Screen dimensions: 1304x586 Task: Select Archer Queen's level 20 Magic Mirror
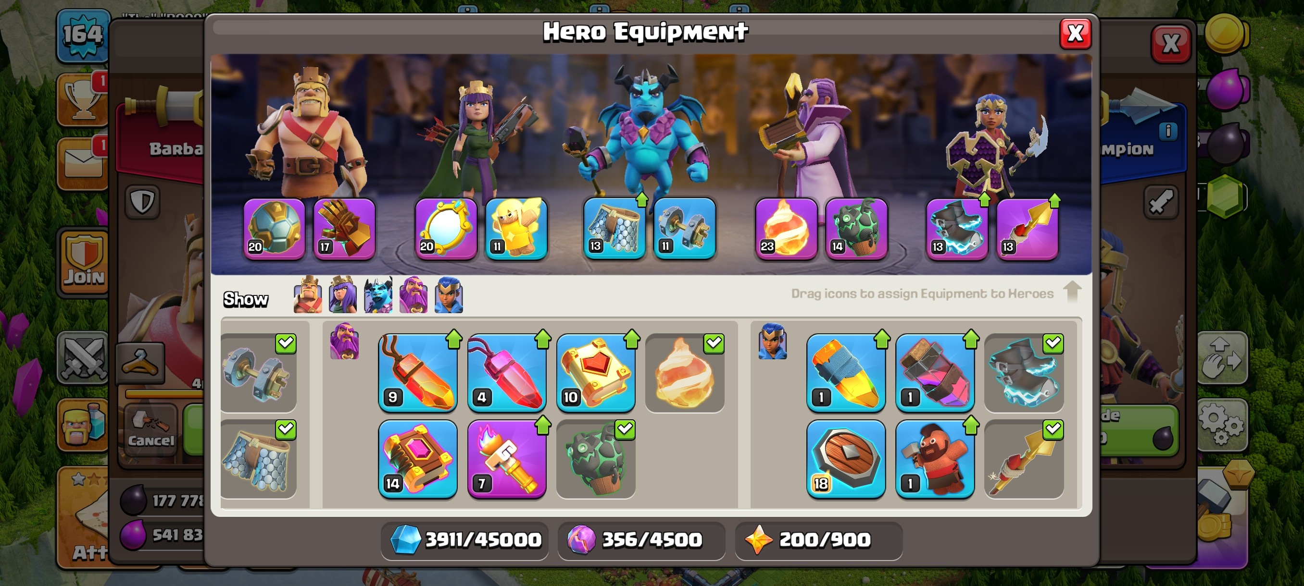pos(445,229)
